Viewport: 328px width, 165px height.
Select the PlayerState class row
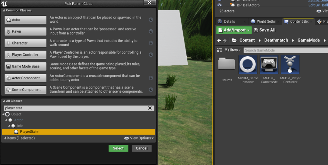(x=78, y=132)
